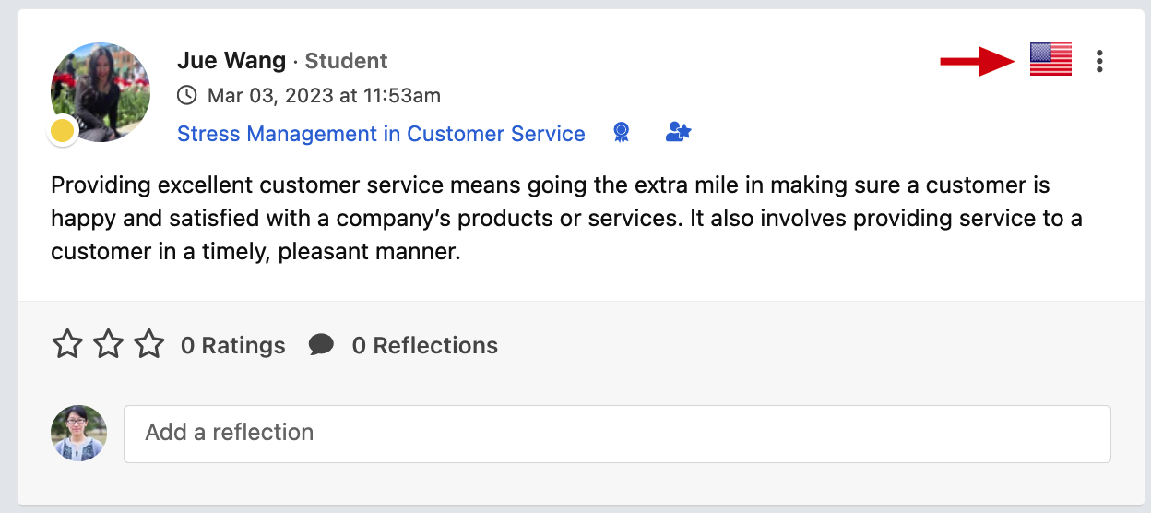Click the post body text paragraph
The image size is (1151, 513).
click(566, 219)
